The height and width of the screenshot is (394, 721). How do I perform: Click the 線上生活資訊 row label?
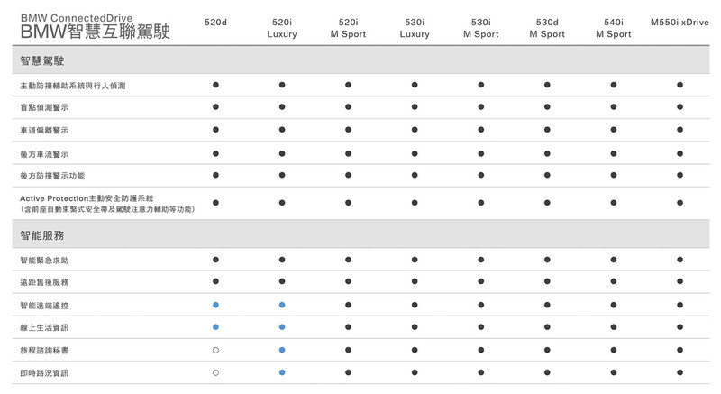pos(44,327)
